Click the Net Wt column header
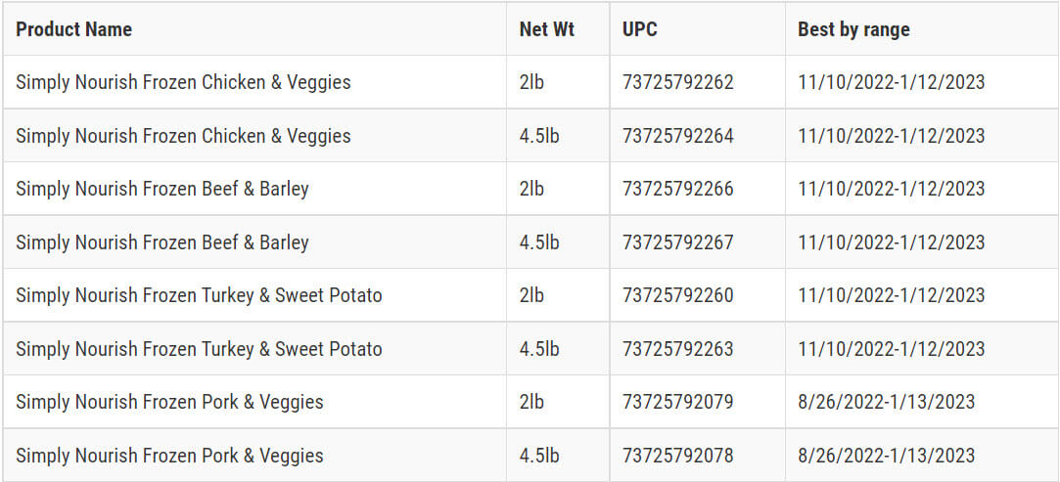 pos(546,29)
